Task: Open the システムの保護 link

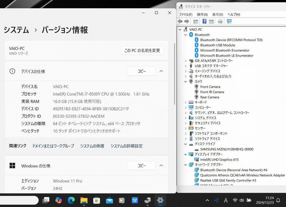Action: pos(92,146)
